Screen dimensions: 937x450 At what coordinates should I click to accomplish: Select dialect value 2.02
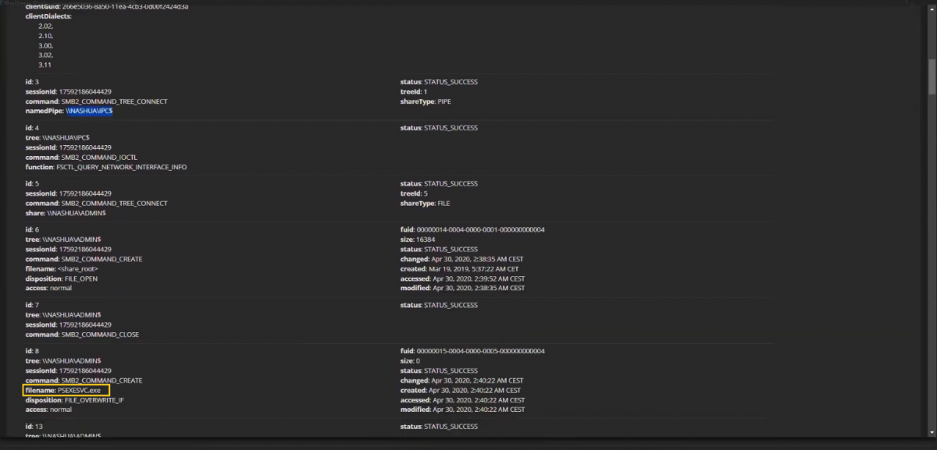pos(45,26)
